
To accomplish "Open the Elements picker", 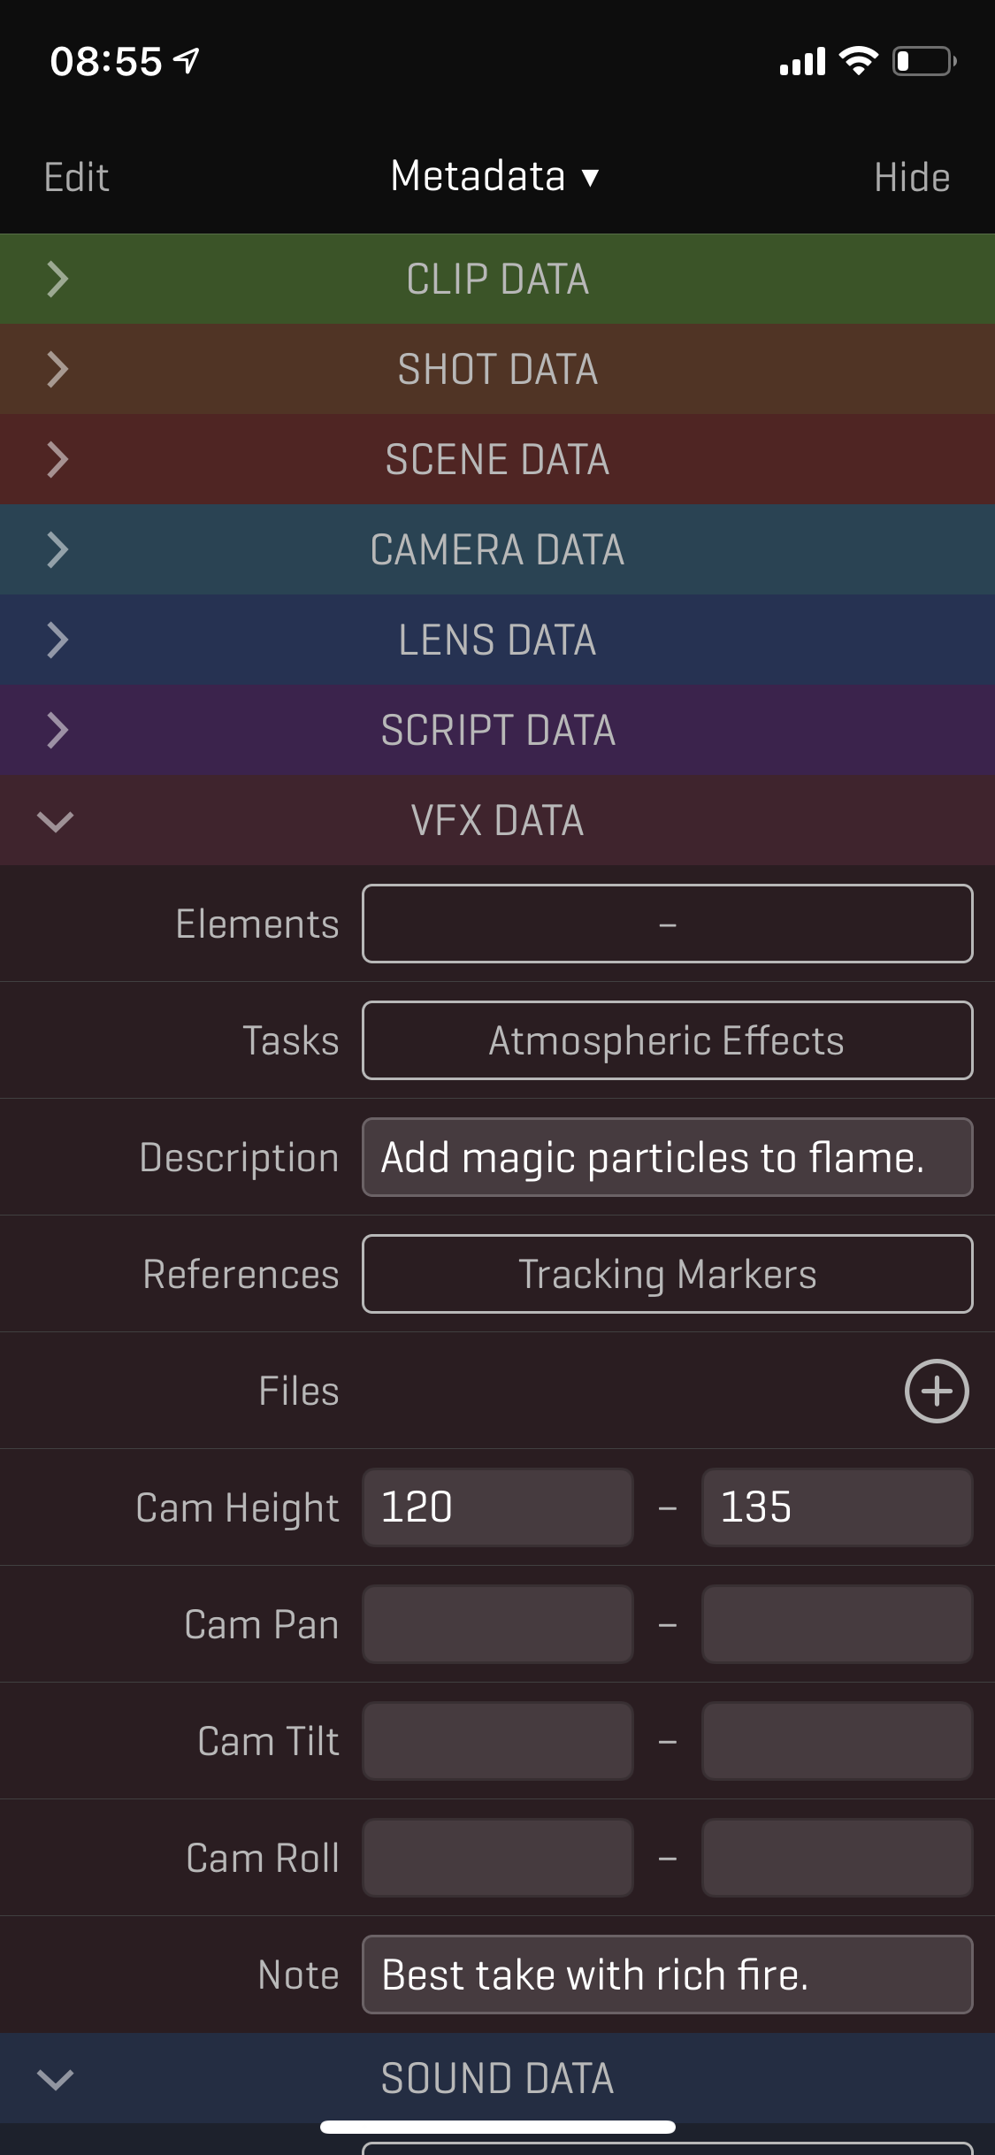I will 666,924.
